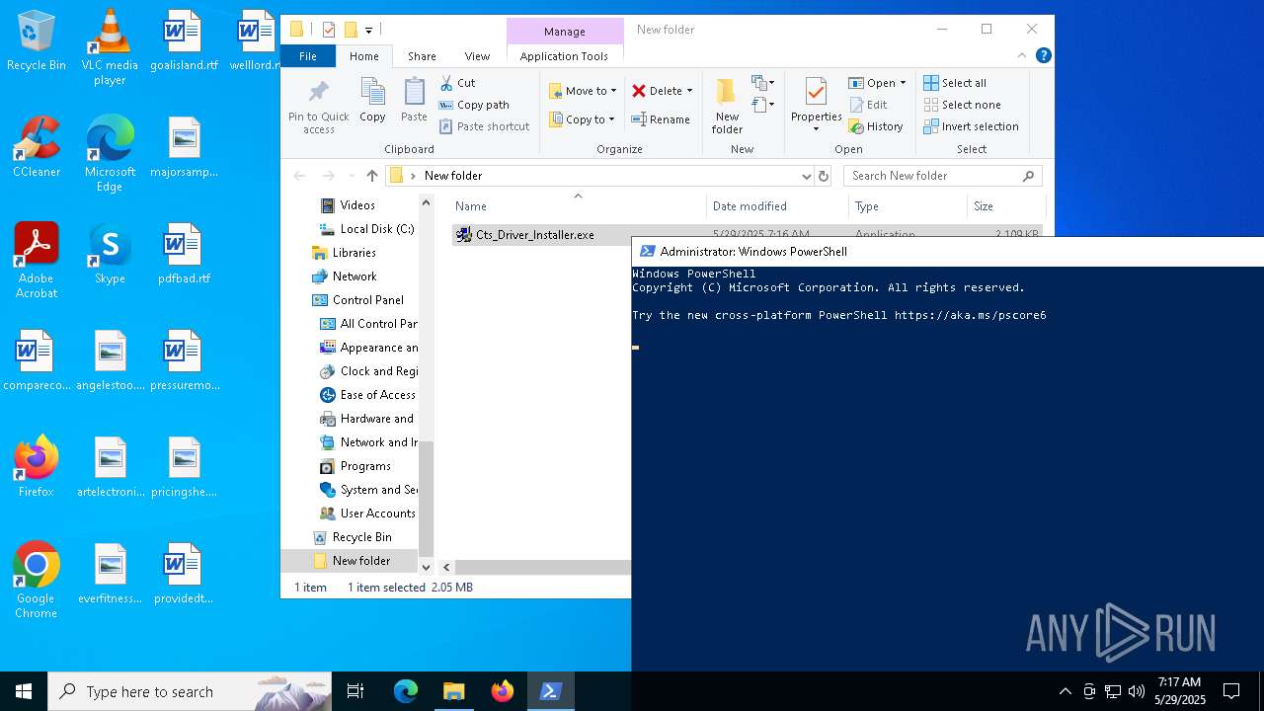
Task: Open pdfbad.rtf desktop document
Action: point(184,255)
